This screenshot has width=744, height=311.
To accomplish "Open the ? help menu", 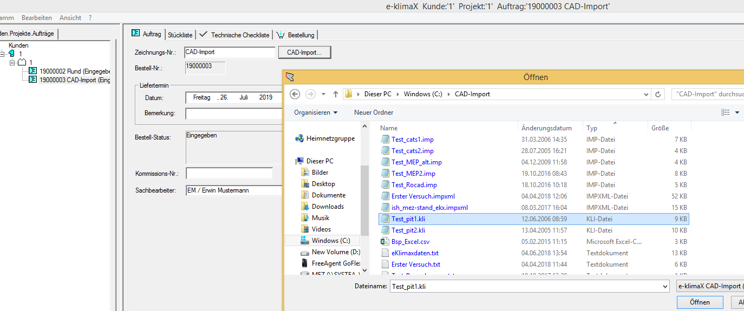I will 90,18.
